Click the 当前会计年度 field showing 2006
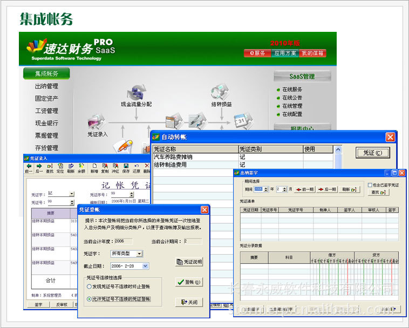The image size is (409, 328). coord(124,241)
